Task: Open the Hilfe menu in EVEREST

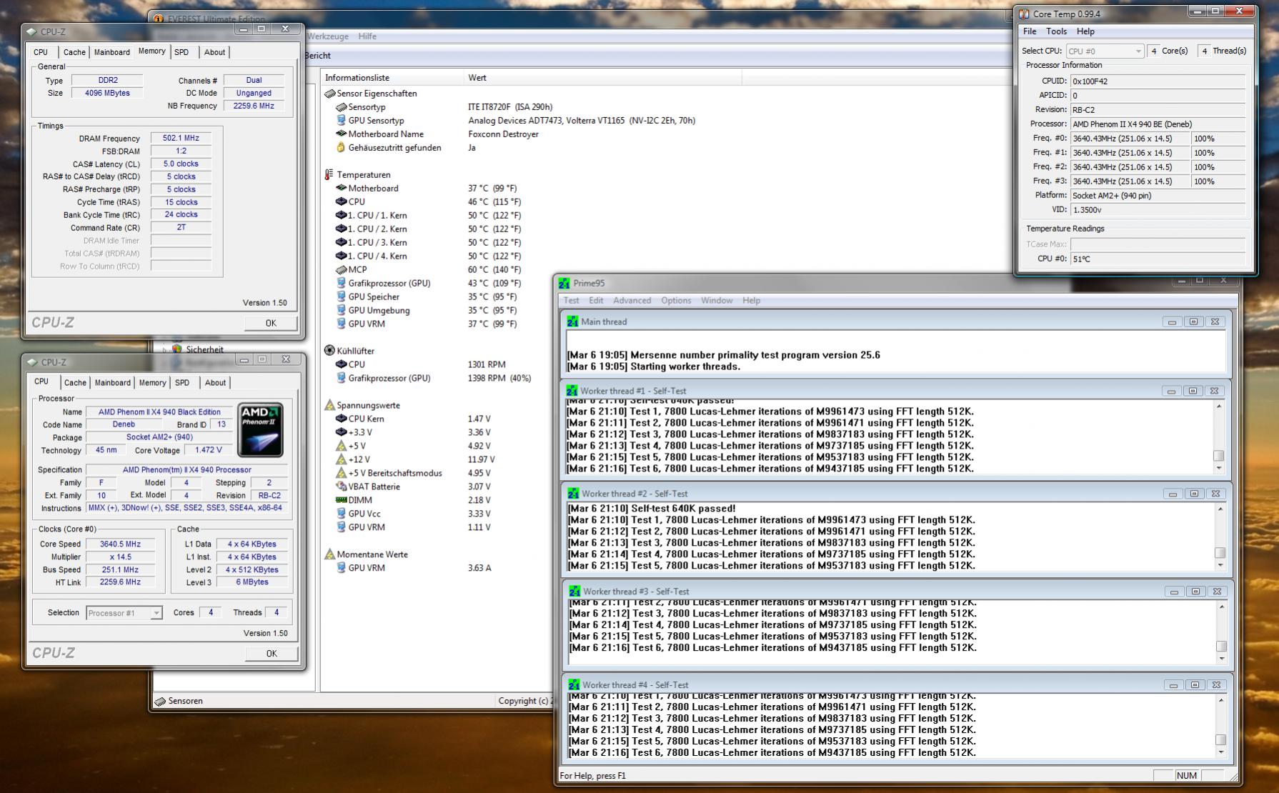Action: click(367, 36)
